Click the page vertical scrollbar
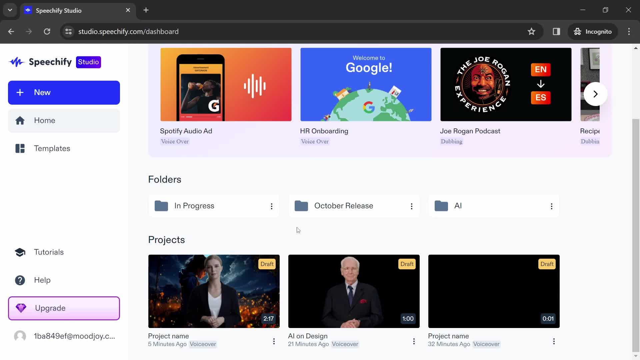Viewport: 640px width, 360px height. pos(636,235)
